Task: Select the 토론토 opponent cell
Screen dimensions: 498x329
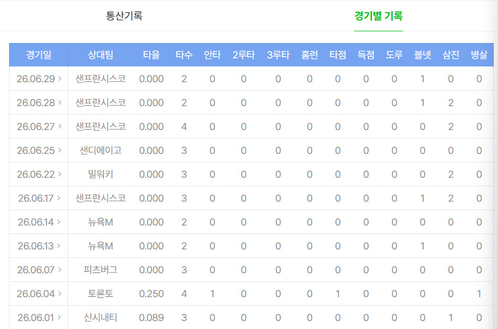Action: tap(100, 293)
